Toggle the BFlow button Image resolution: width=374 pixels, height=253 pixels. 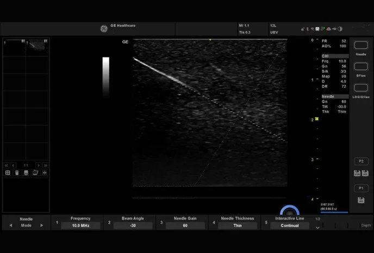pyautogui.click(x=361, y=67)
